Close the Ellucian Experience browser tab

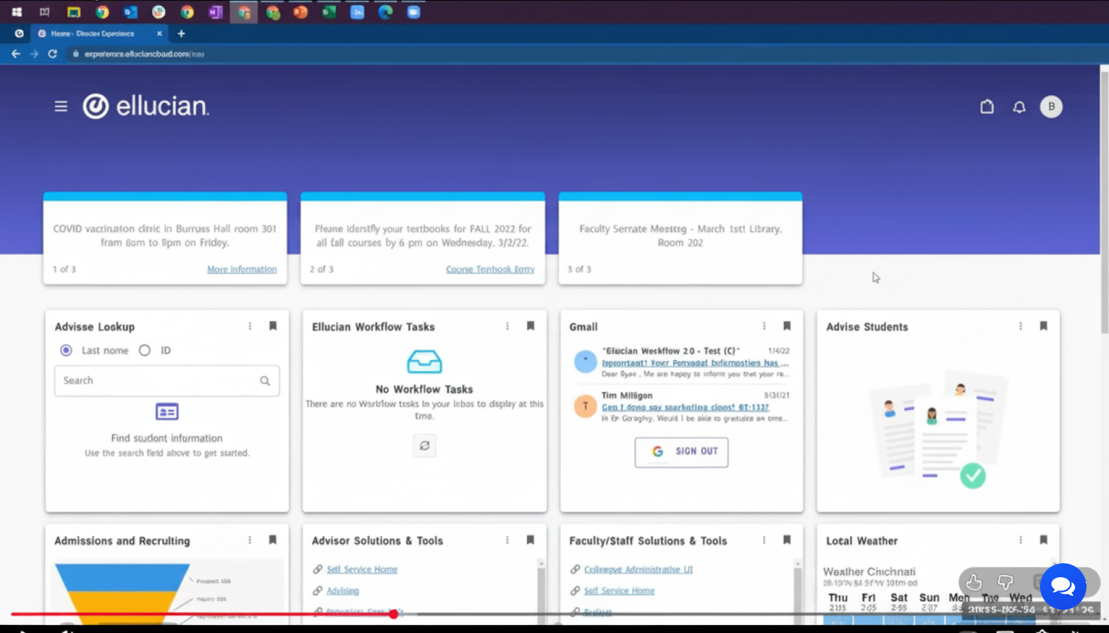159,33
